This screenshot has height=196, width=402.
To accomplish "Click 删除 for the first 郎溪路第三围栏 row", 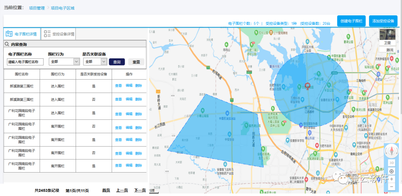I will [x=138, y=86].
